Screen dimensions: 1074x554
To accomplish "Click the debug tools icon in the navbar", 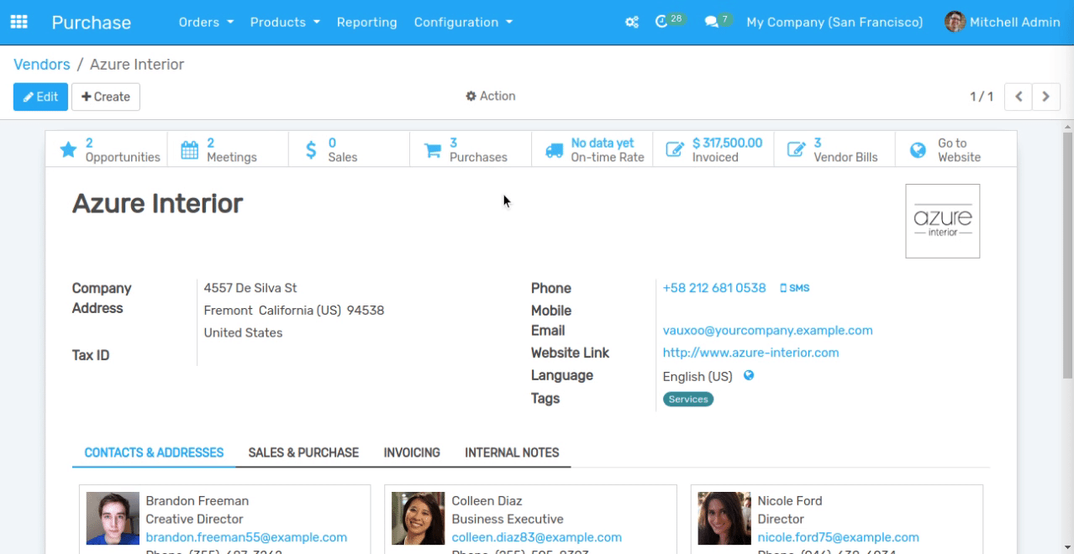I will [x=632, y=23].
